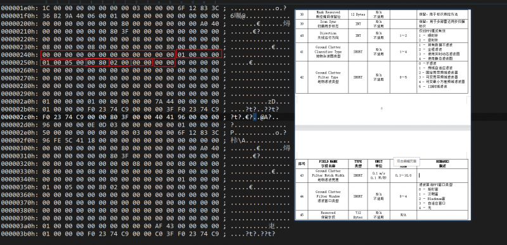Click the red-boxed 02 00 byte pair

120,62
